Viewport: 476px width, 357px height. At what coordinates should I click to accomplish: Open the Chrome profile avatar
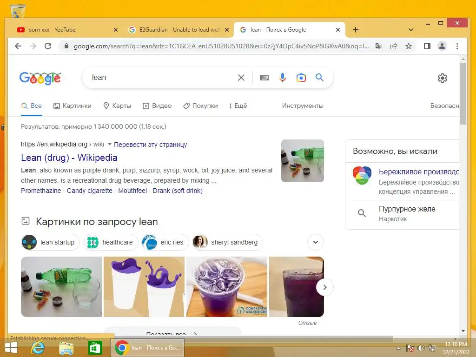point(442,46)
